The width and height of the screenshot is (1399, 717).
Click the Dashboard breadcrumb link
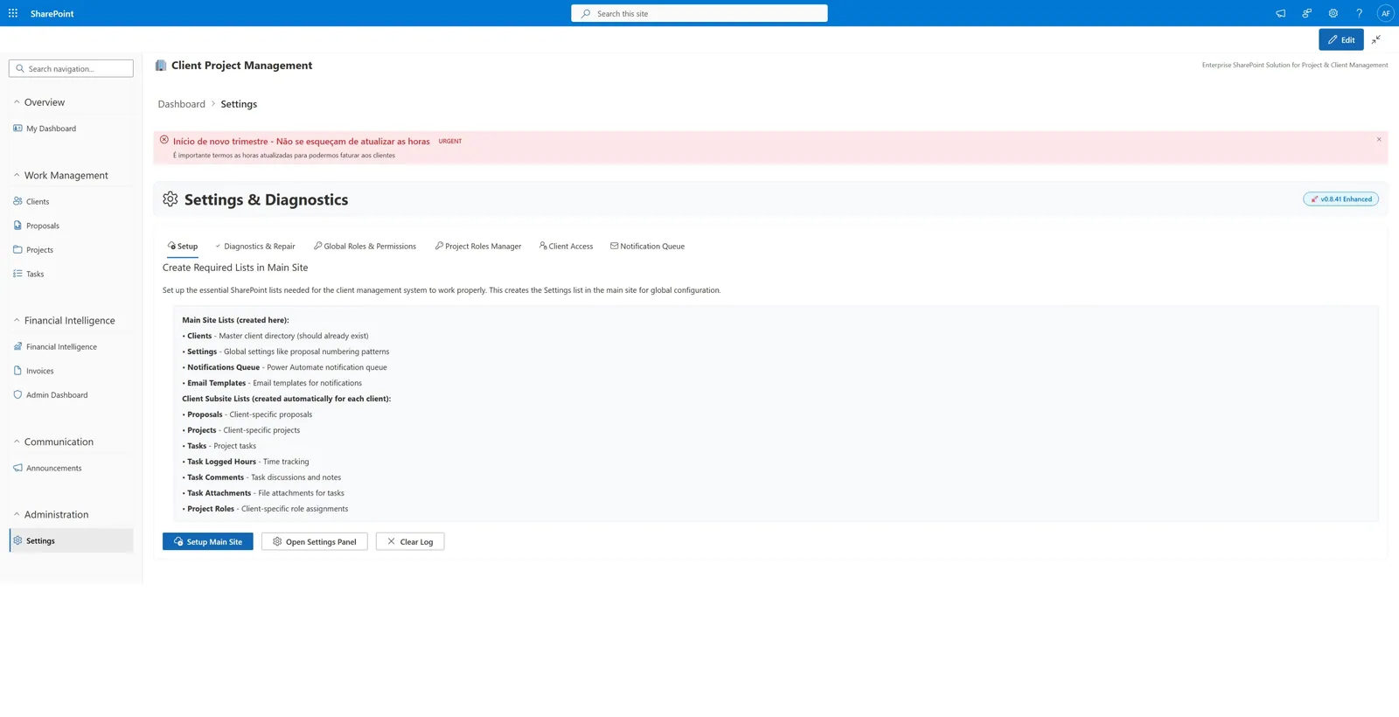(181, 104)
